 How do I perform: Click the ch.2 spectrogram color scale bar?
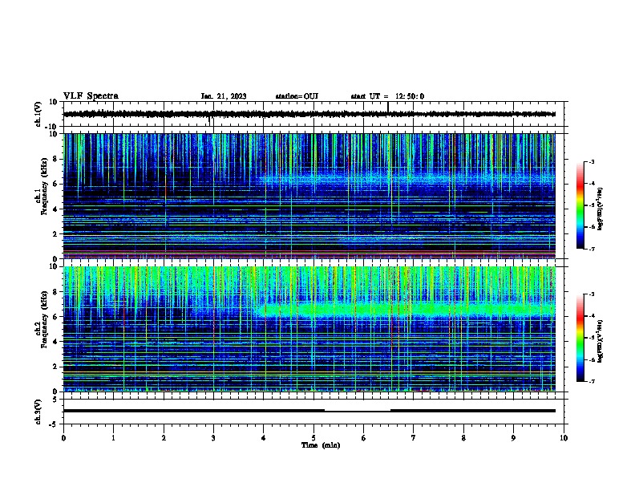580,338
